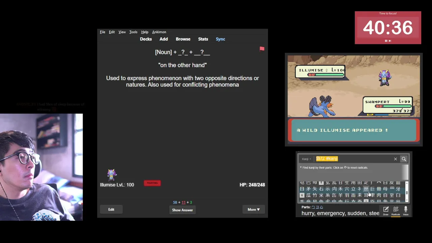Select the 羊 radical
Viewport: 432px width, 243px height.
341,195
